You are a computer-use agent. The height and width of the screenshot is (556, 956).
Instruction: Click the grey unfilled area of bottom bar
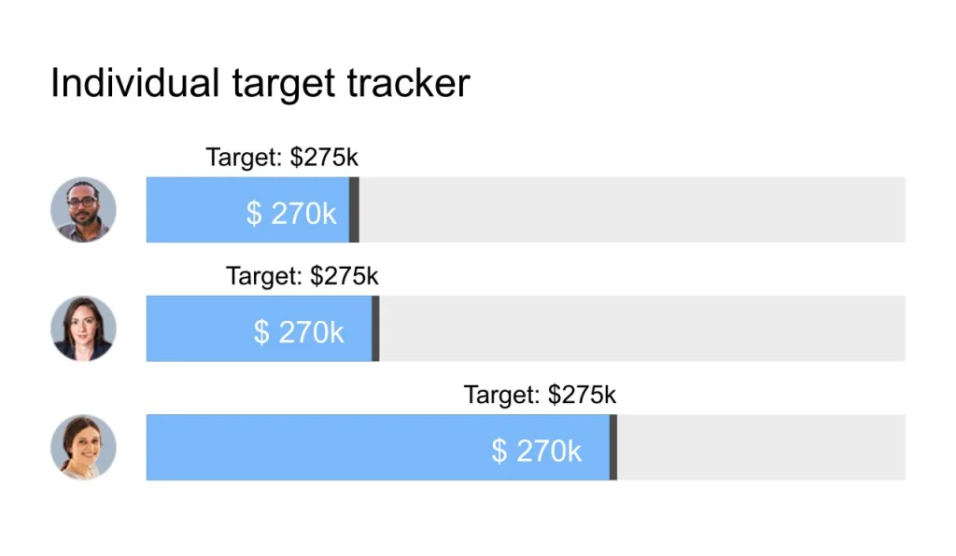point(762,448)
